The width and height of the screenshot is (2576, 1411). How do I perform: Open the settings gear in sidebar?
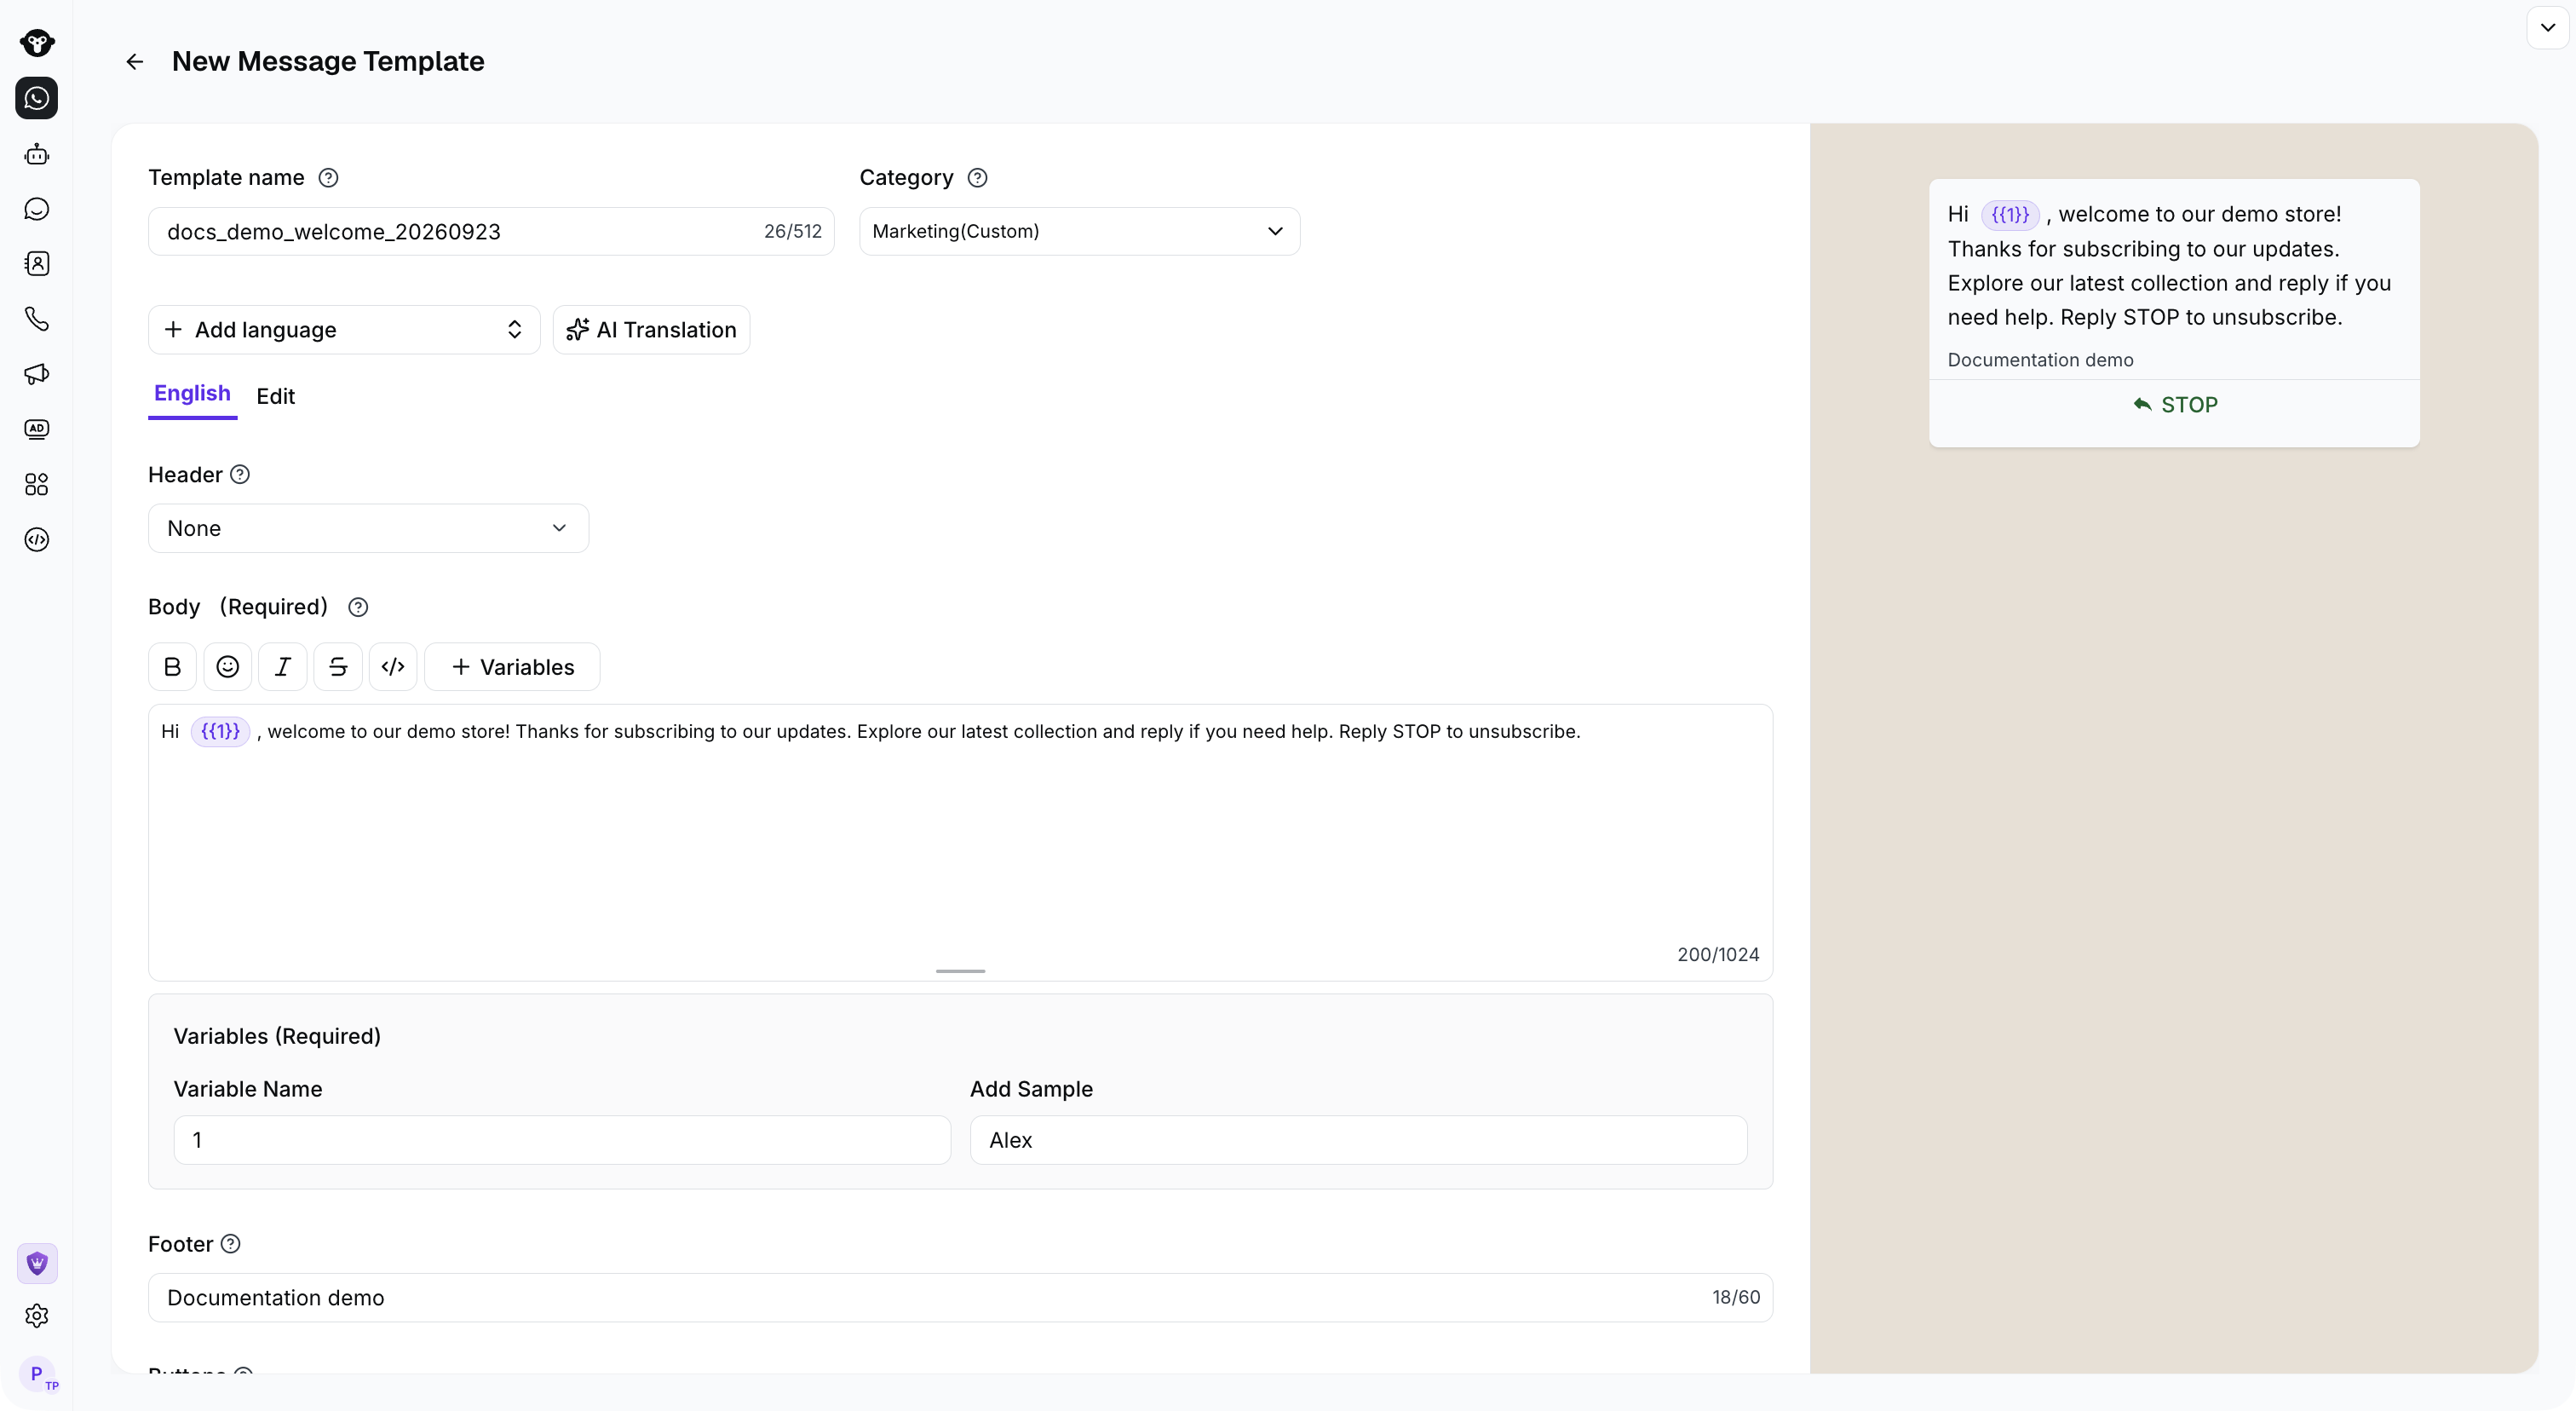tap(37, 1315)
